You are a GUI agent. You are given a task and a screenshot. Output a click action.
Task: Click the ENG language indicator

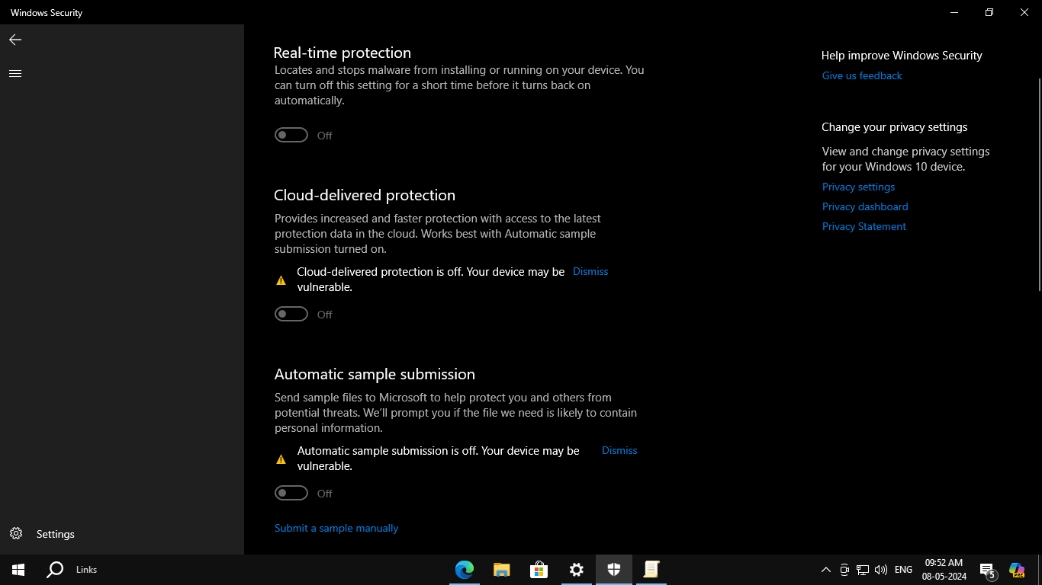tap(903, 570)
